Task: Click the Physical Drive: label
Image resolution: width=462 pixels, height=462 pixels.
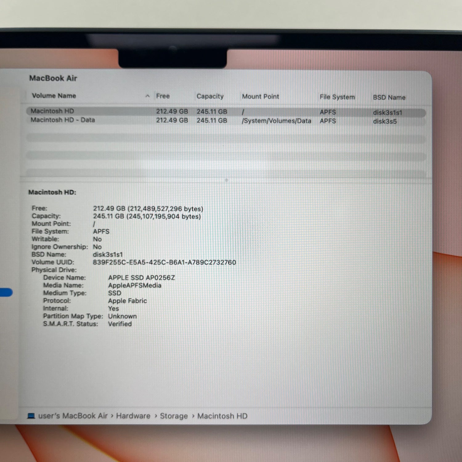Action: coord(54,270)
